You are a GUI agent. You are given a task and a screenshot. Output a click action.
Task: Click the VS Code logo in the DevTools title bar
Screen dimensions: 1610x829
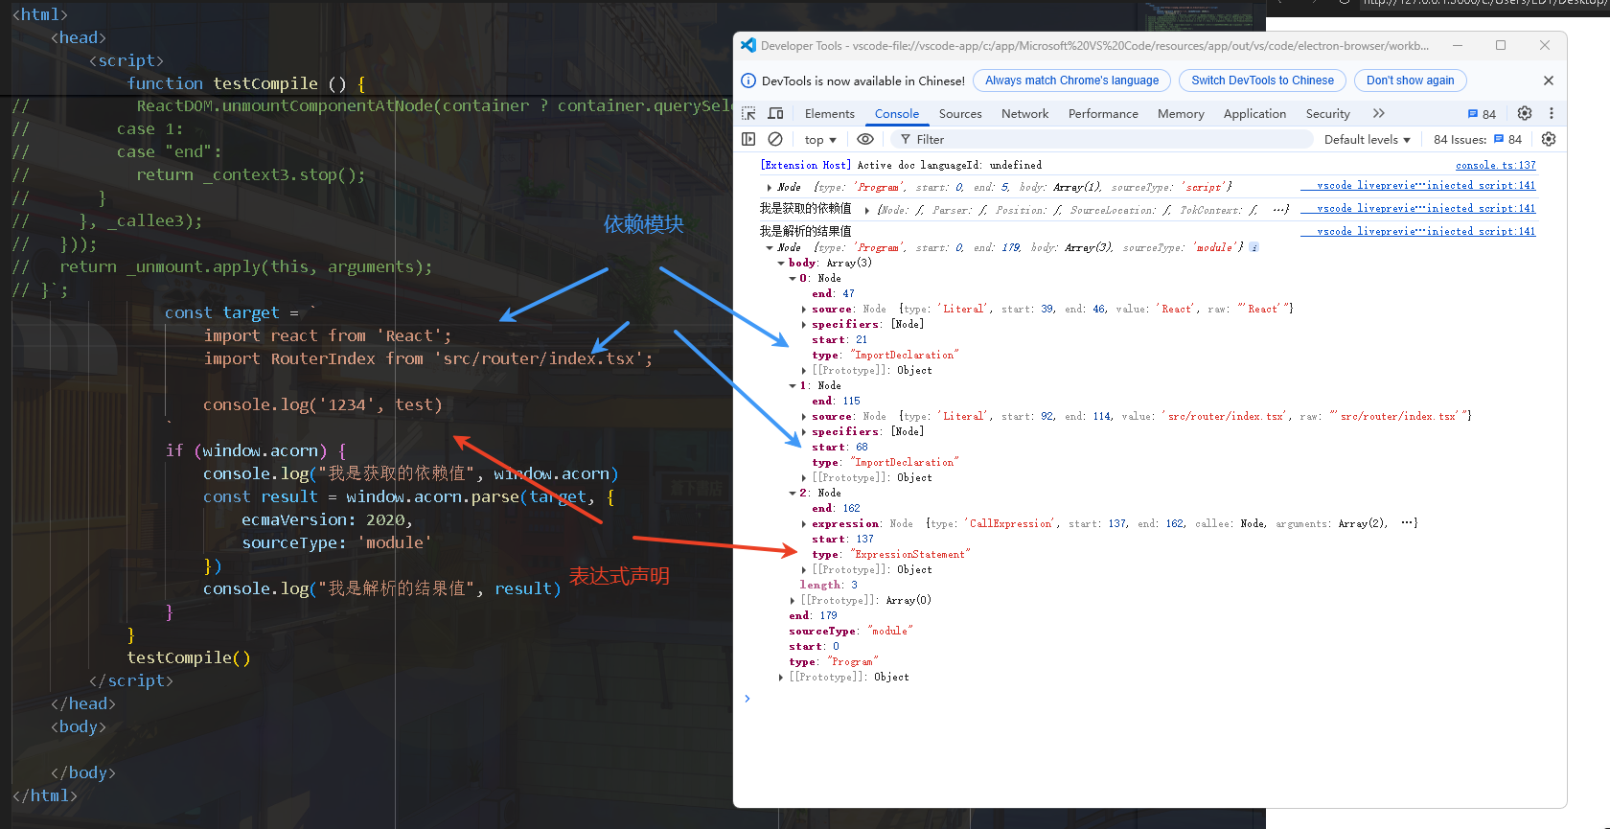coord(748,45)
